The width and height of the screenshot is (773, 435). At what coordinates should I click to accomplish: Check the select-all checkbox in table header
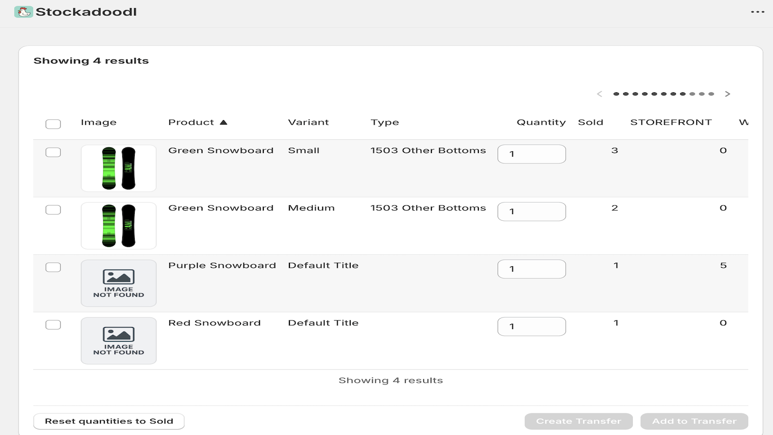(x=53, y=124)
